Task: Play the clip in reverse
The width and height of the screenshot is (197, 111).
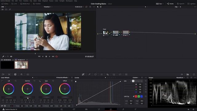Action: coord(43,56)
